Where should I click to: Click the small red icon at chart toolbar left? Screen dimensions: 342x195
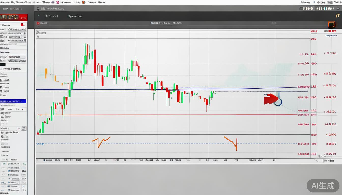[x=38, y=23]
